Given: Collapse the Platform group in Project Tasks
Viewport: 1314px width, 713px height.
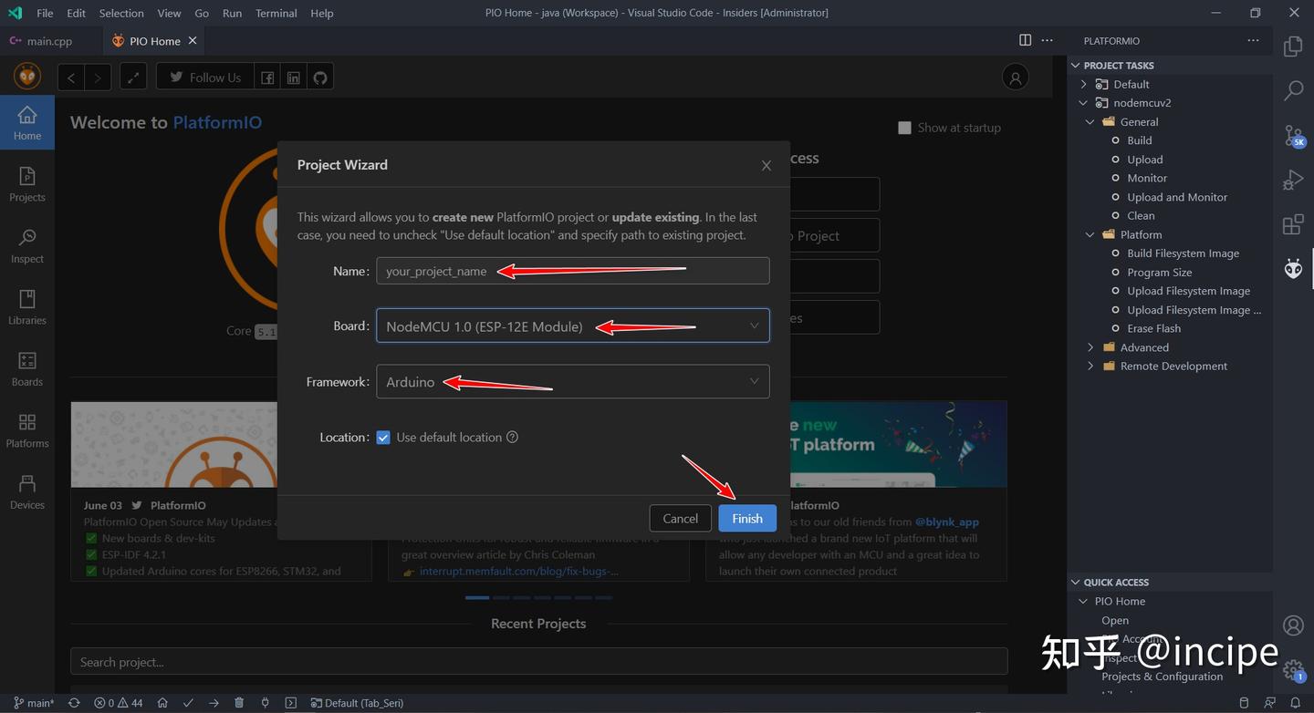Looking at the screenshot, I should (x=1089, y=234).
